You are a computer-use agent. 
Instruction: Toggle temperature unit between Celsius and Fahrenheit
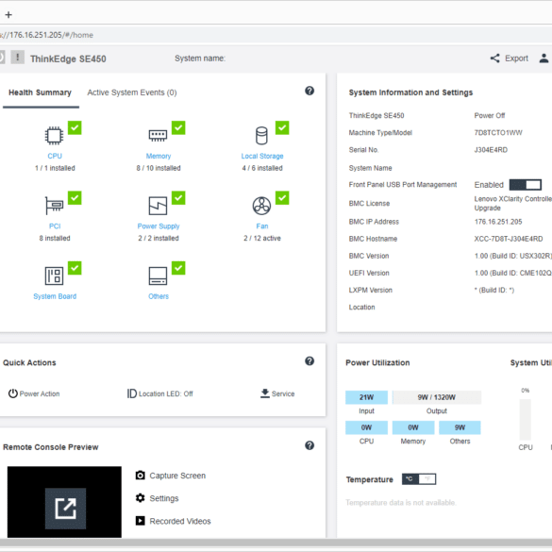419,479
